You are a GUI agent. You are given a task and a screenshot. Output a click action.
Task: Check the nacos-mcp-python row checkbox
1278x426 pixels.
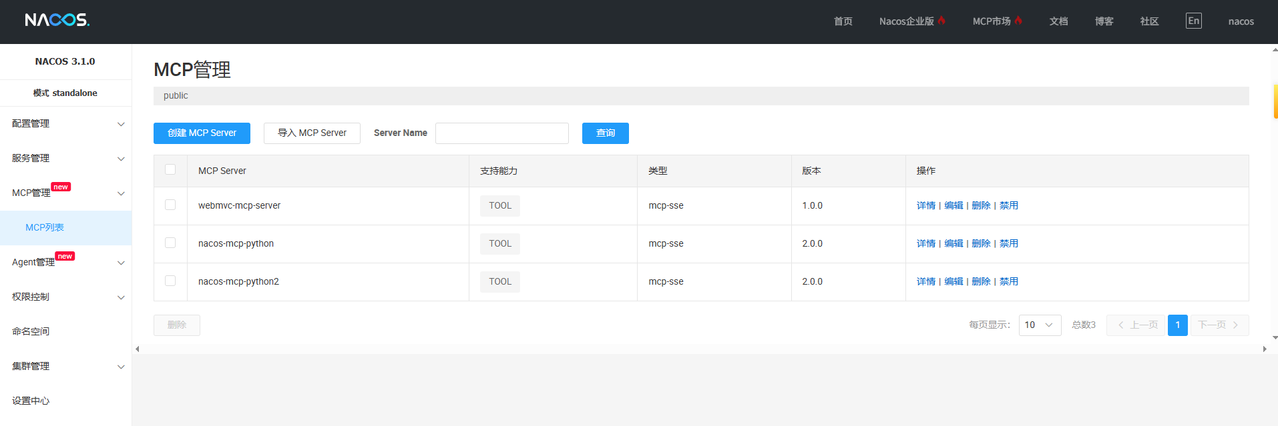pos(170,243)
